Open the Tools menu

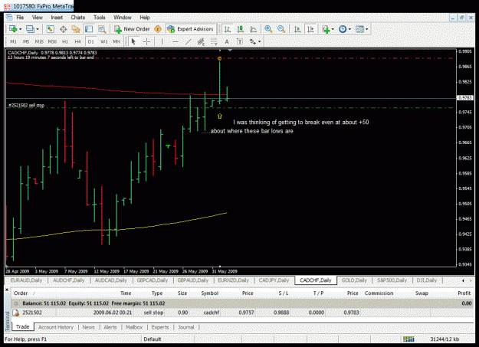pyautogui.click(x=100, y=18)
